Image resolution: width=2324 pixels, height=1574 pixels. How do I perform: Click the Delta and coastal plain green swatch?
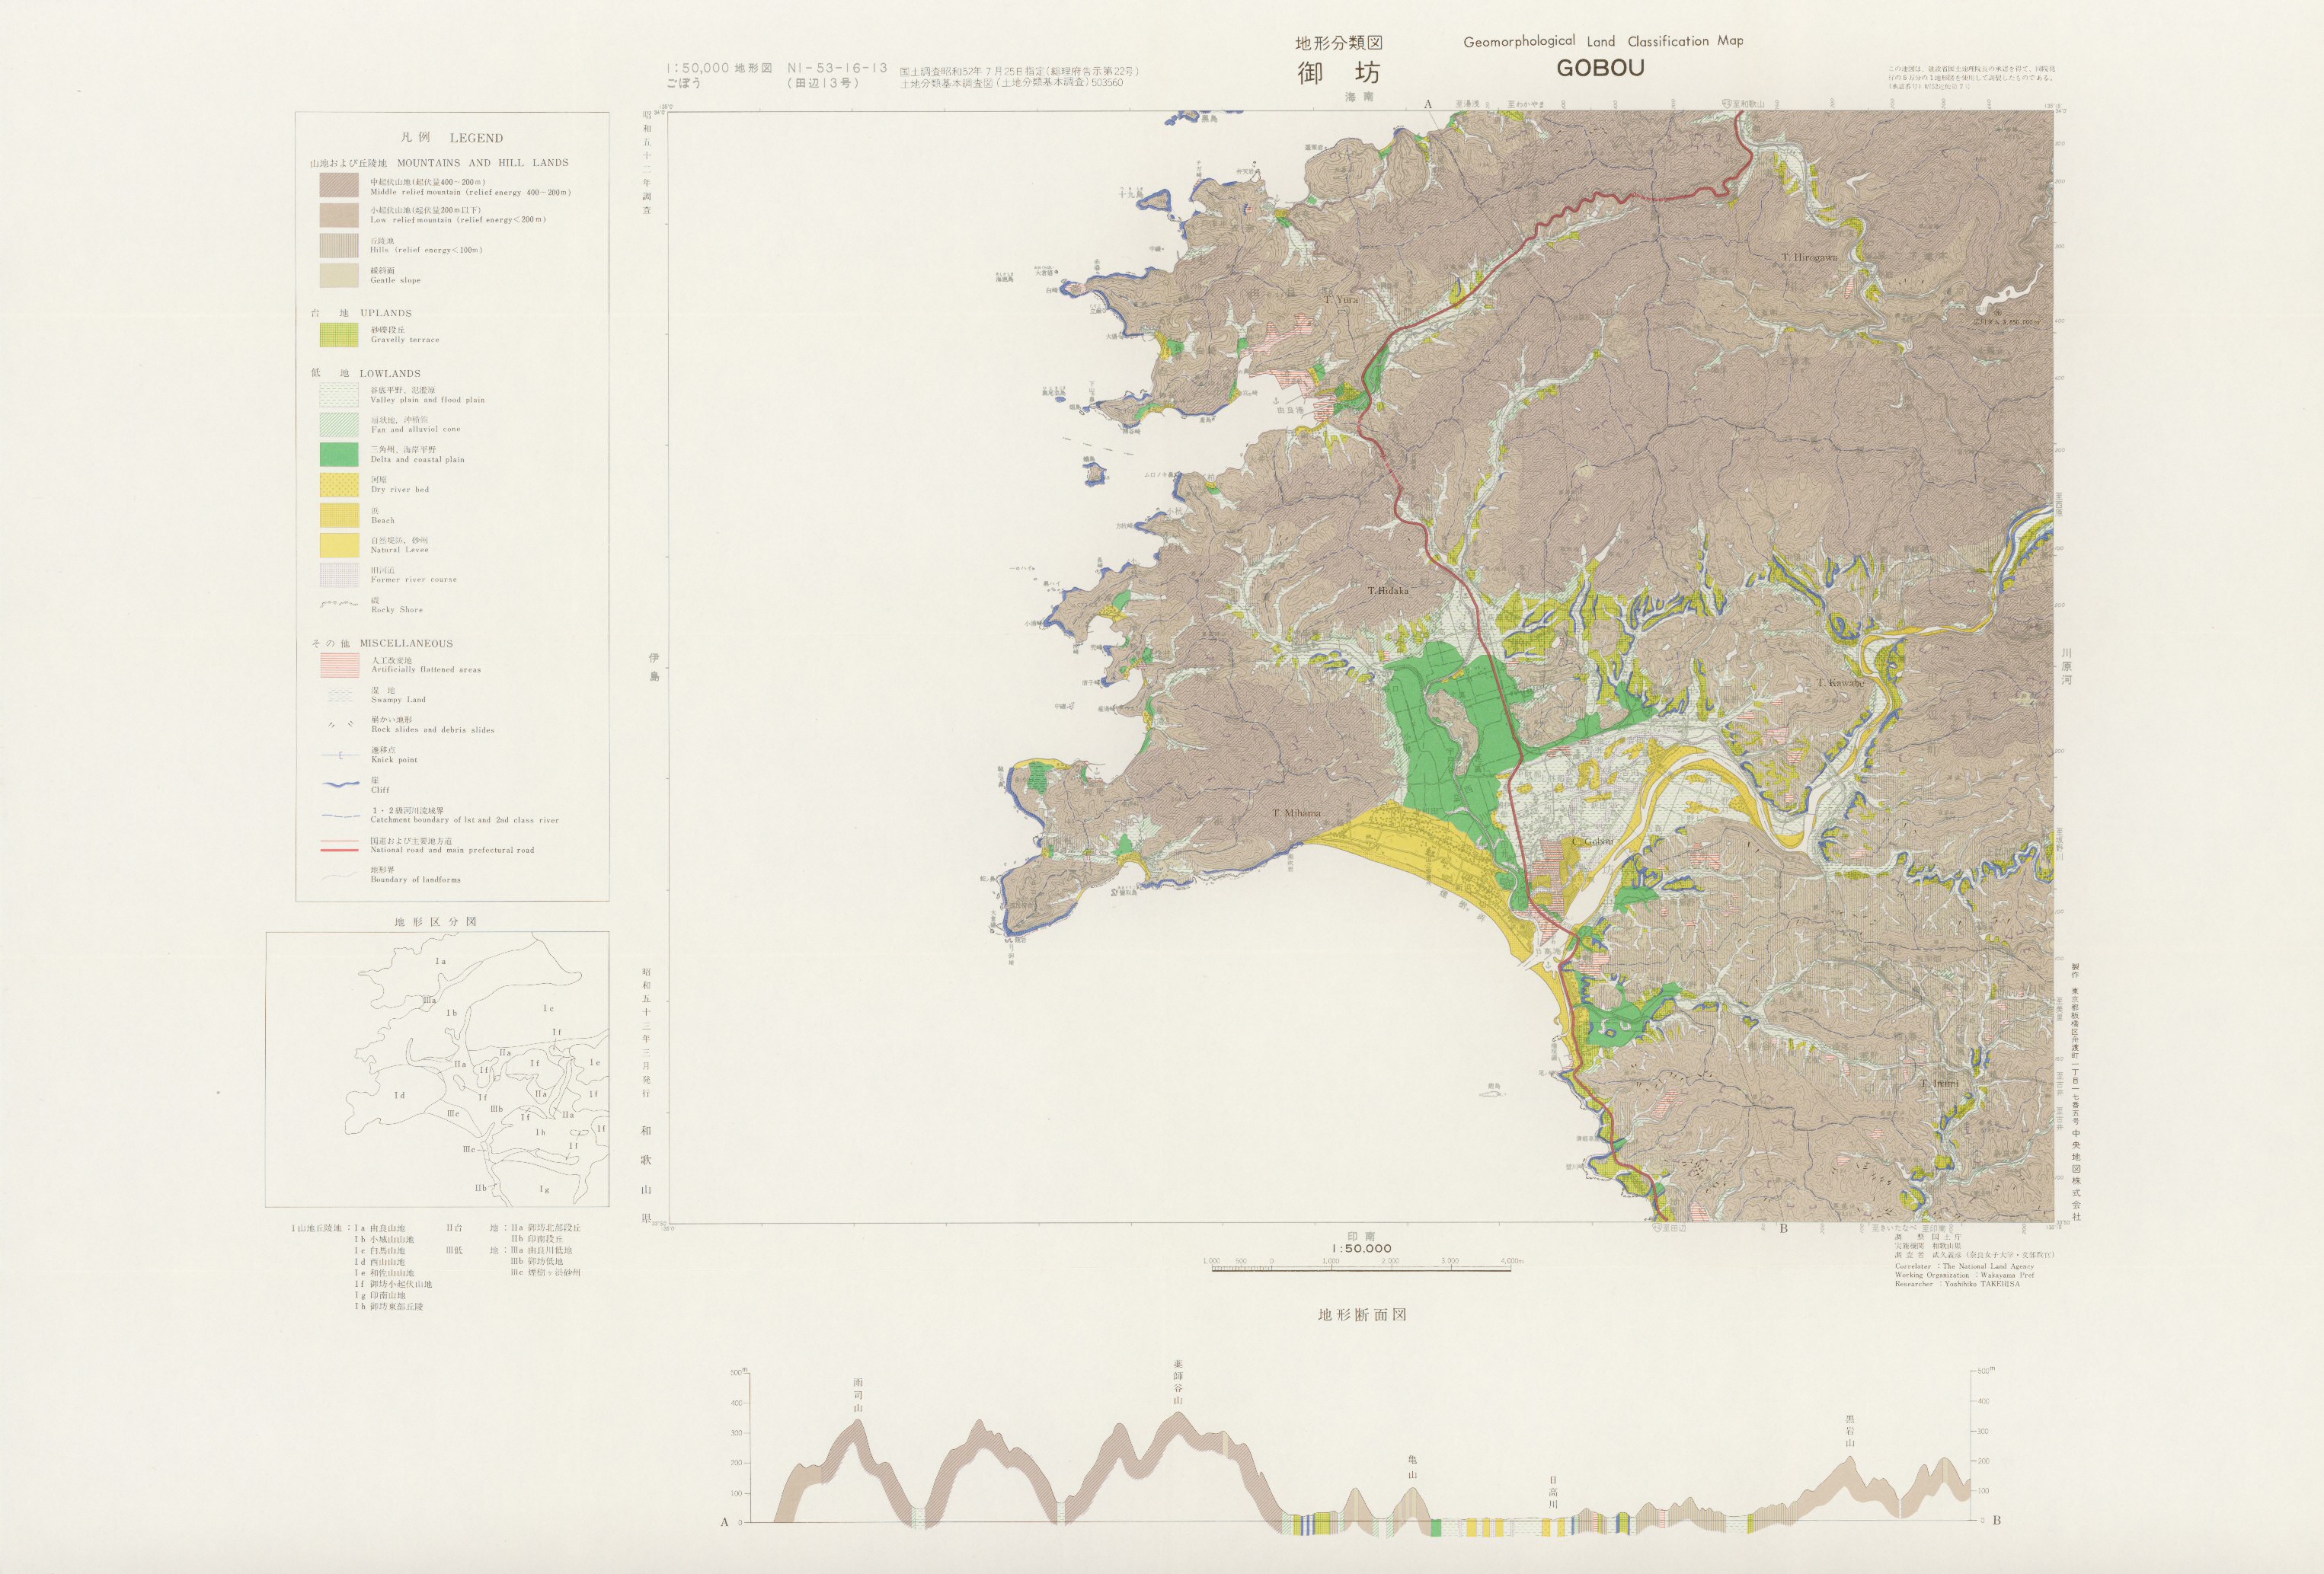[x=339, y=454]
